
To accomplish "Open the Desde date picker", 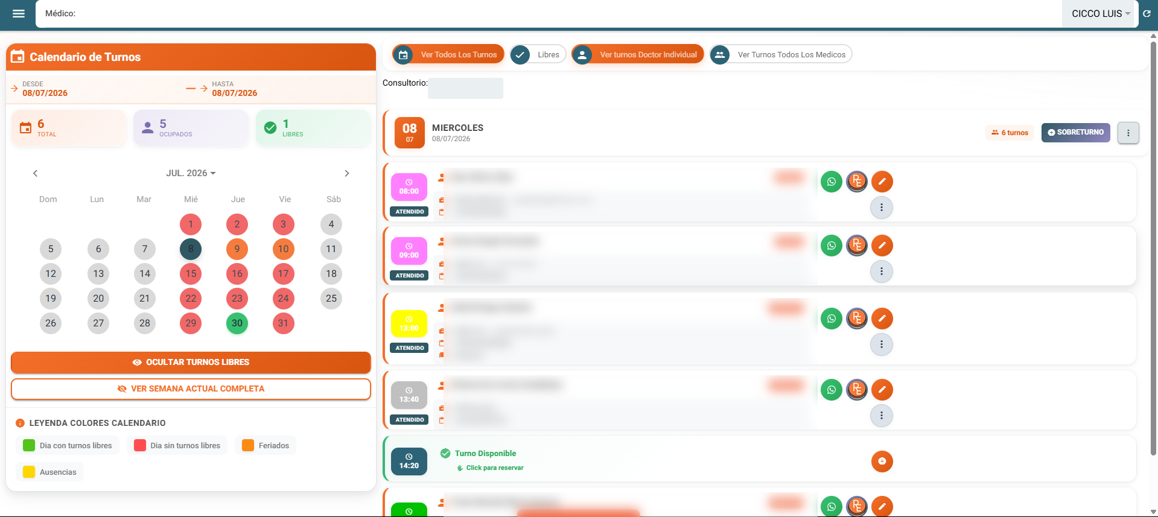I will (x=45, y=89).
